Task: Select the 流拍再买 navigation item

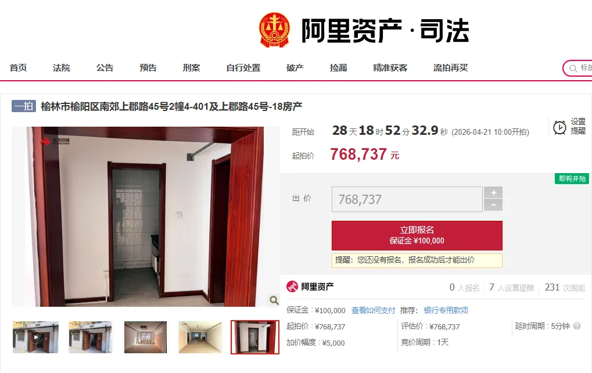Action: (450, 68)
